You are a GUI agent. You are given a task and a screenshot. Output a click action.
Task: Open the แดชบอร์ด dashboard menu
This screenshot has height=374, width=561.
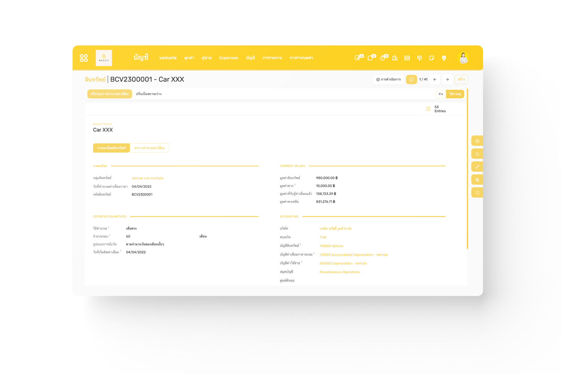(168, 58)
